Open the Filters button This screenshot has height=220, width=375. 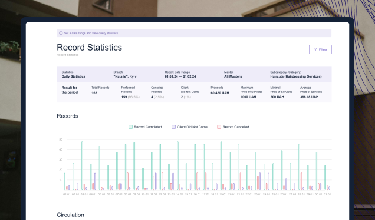(320, 49)
